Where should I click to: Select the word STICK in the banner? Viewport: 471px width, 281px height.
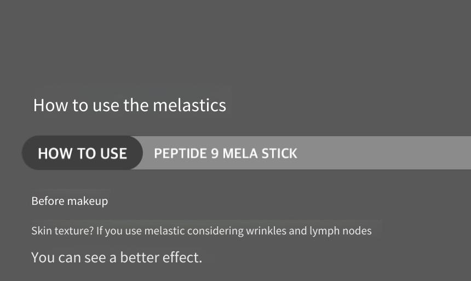tap(279, 153)
